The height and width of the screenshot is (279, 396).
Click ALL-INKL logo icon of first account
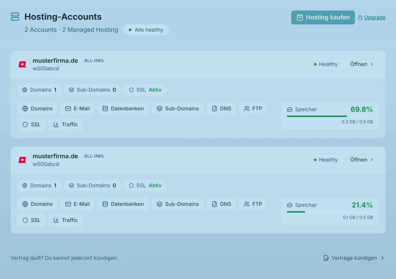[23, 64]
